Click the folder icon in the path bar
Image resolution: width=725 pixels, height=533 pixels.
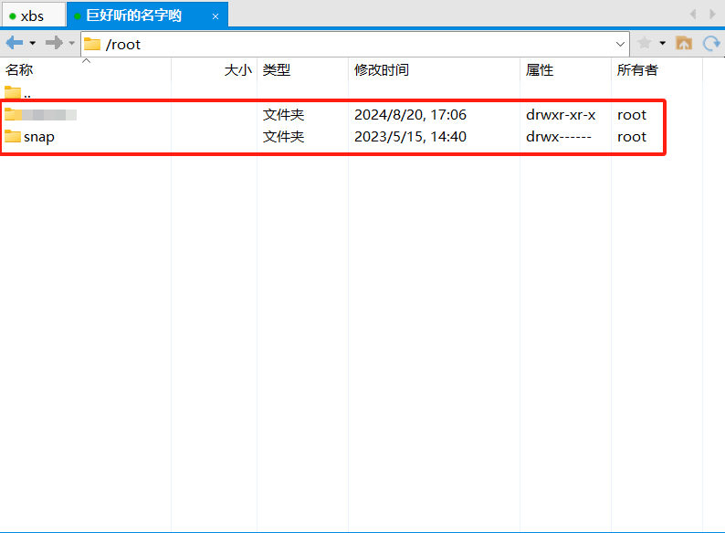[x=92, y=44]
